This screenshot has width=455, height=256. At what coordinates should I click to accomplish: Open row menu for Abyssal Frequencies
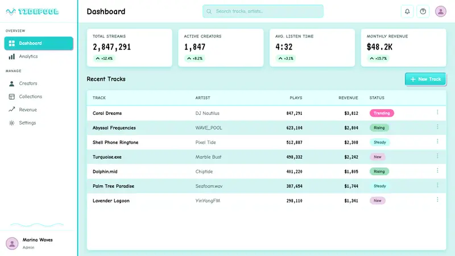point(437,127)
